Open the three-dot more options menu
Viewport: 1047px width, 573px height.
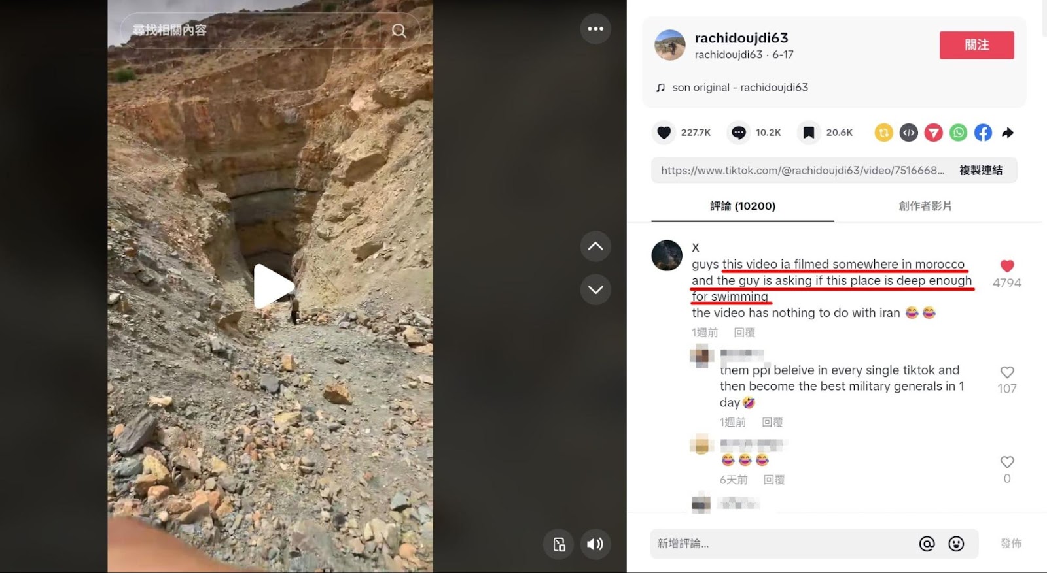click(595, 29)
